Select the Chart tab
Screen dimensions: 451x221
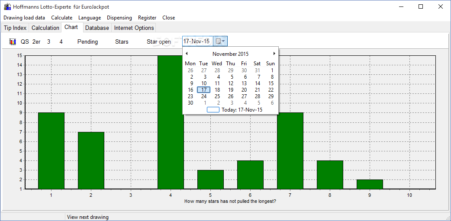[71, 27]
